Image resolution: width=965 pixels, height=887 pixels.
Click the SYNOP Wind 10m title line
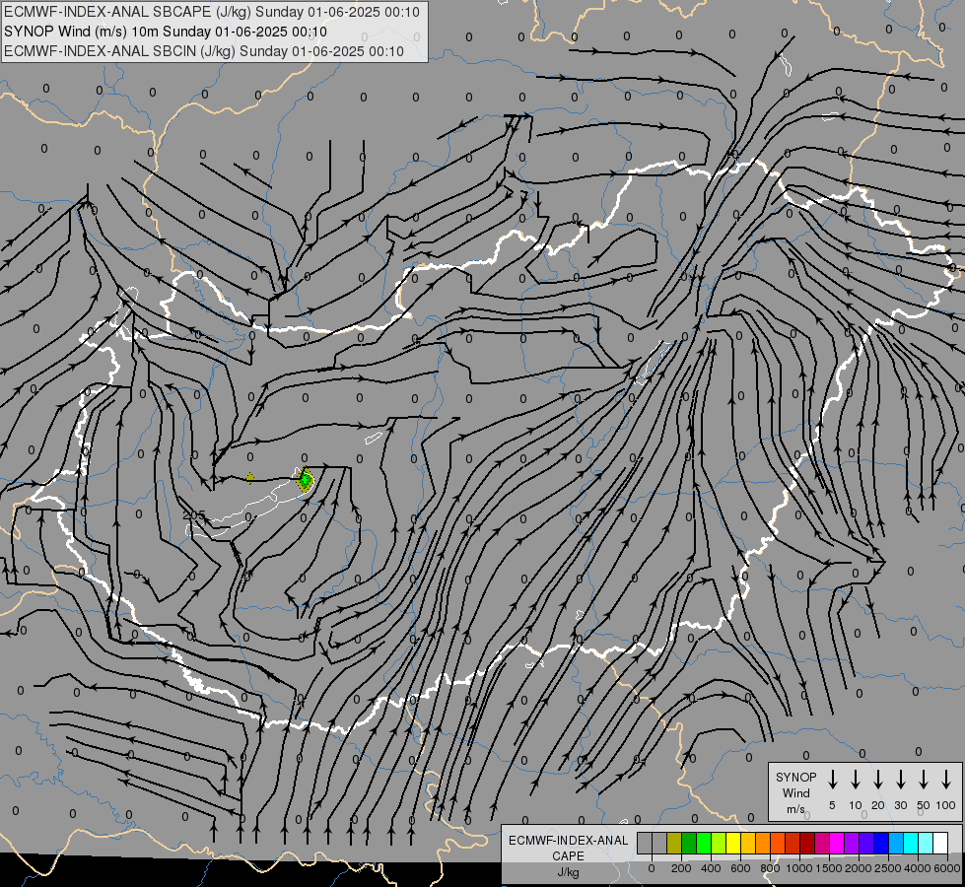click(x=166, y=32)
